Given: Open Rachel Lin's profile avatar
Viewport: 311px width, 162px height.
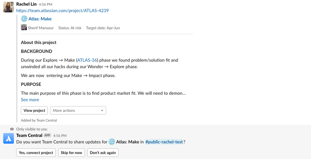Looking at the screenshot, I should tap(8, 7).
